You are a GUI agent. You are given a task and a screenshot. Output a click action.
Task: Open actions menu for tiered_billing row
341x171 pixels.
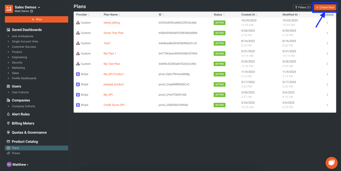click(x=327, y=23)
